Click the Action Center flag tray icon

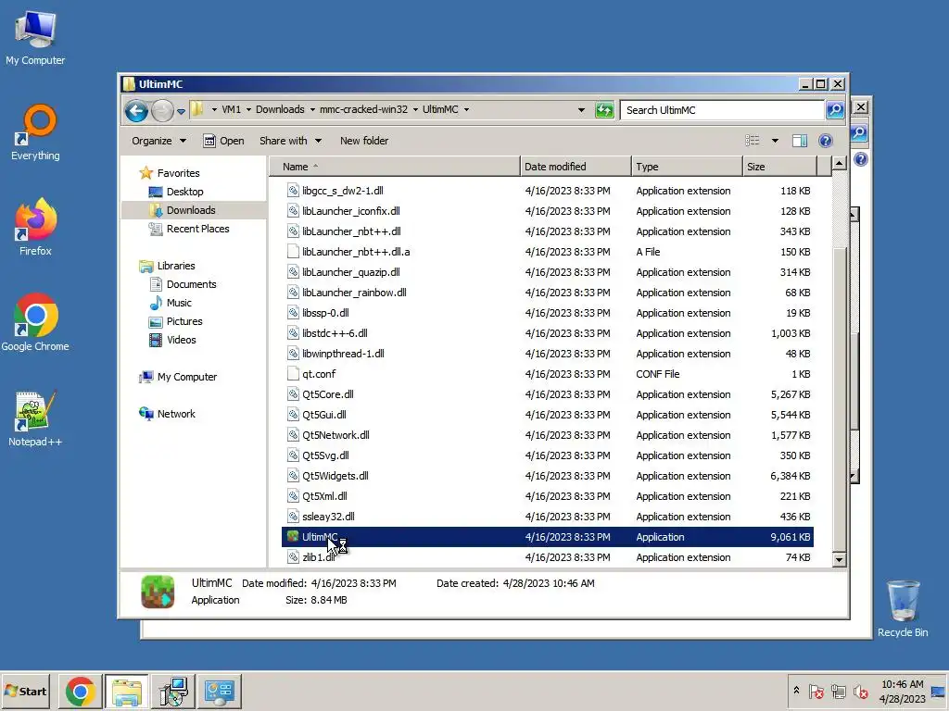[816, 691]
